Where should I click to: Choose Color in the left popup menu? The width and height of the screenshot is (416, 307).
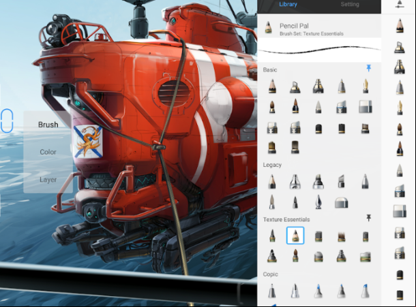48,152
